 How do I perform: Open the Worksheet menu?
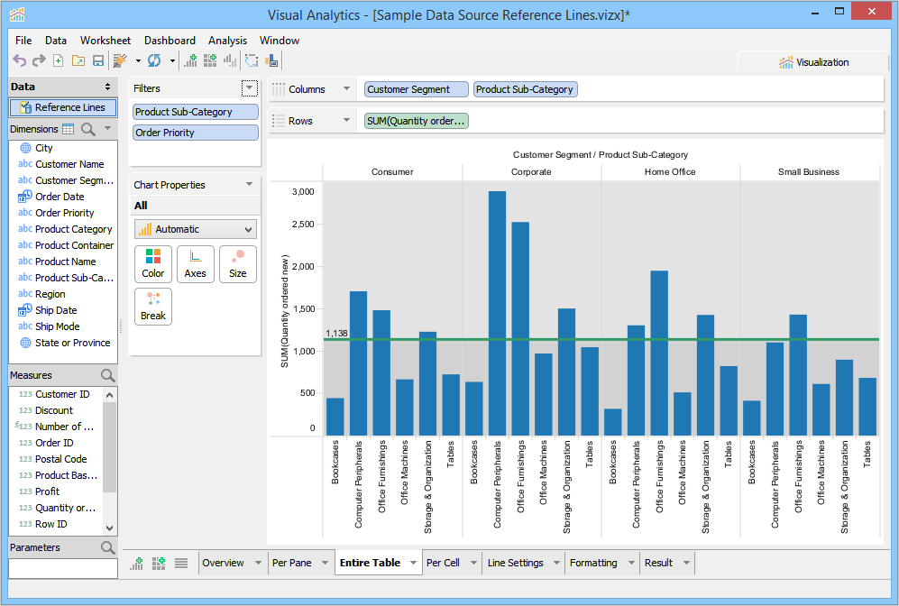pyautogui.click(x=105, y=41)
